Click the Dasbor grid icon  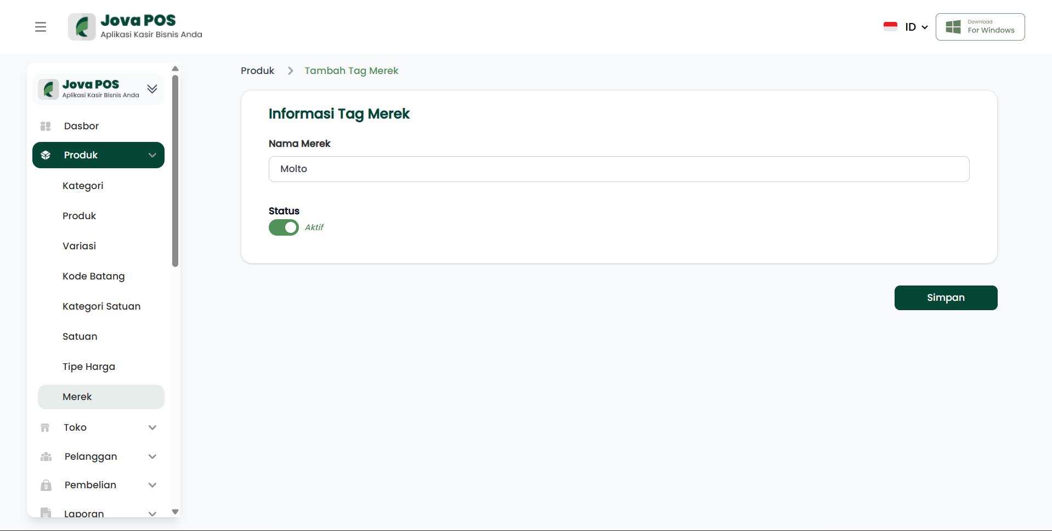[46, 126]
